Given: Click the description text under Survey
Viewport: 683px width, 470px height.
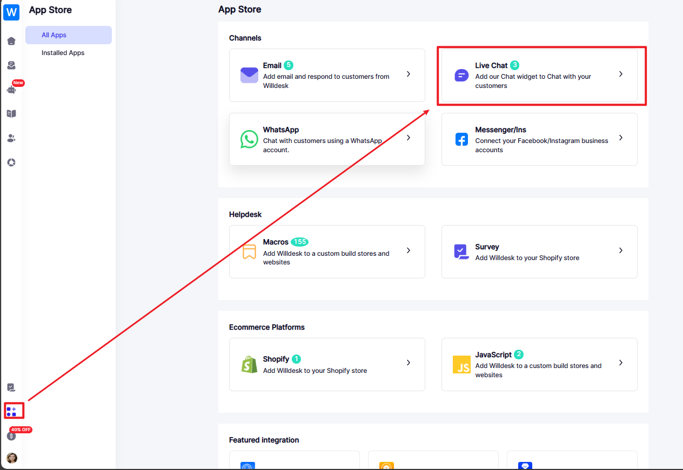Looking at the screenshot, I should tap(527, 258).
